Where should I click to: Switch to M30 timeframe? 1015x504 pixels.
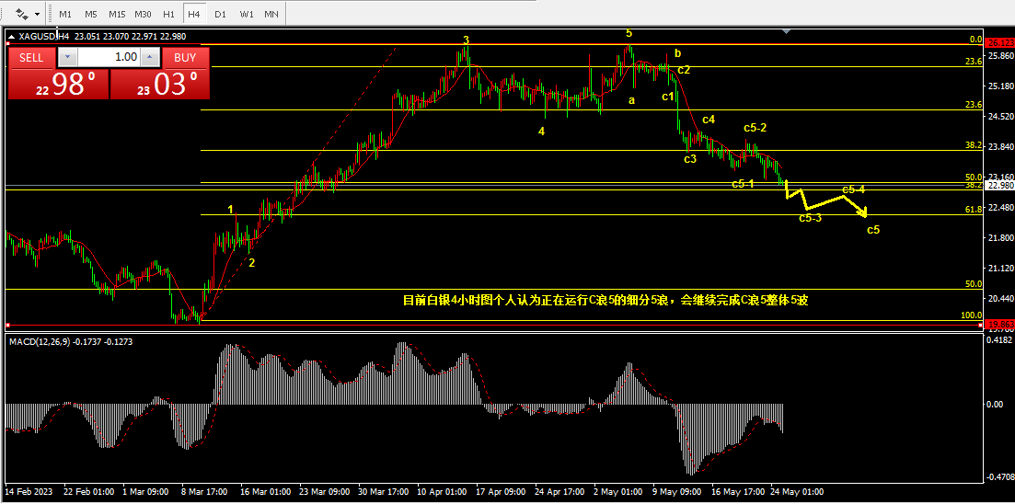(143, 14)
